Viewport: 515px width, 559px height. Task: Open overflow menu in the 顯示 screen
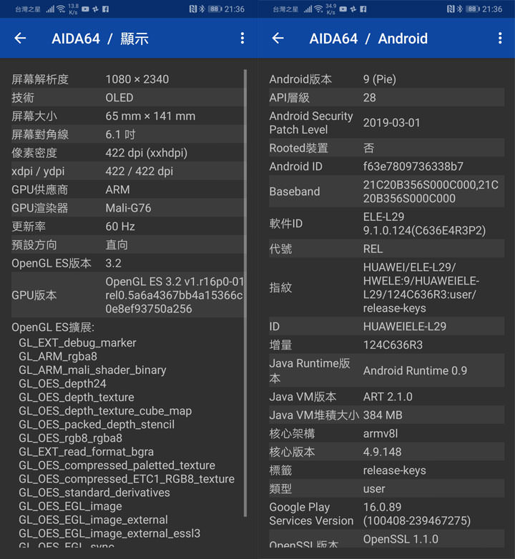click(x=242, y=38)
